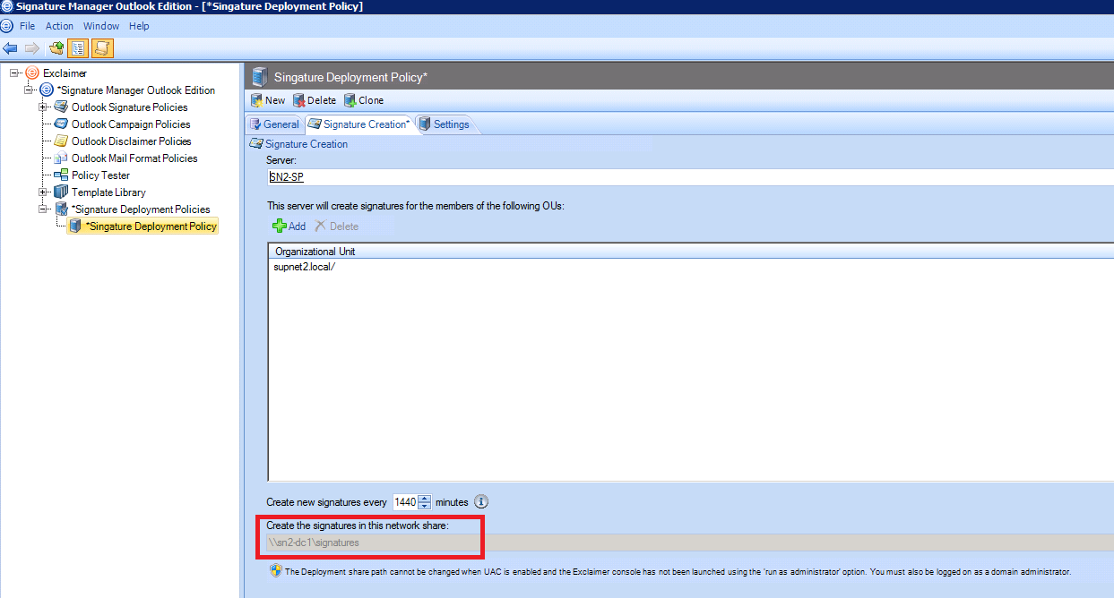This screenshot has width=1114, height=598.
Task: Switch to the General tab
Action: click(x=274, y=124)
